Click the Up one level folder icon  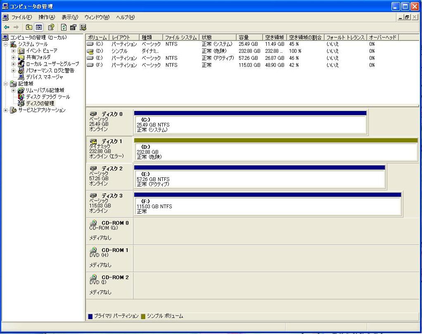(29, 27)
